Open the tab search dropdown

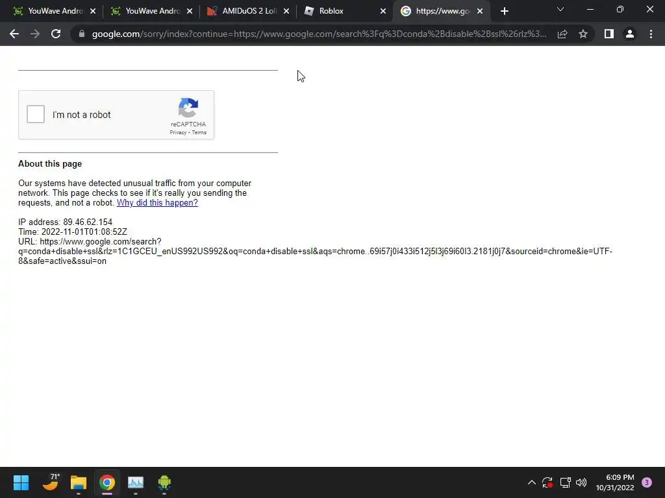(x=560, y=9)
